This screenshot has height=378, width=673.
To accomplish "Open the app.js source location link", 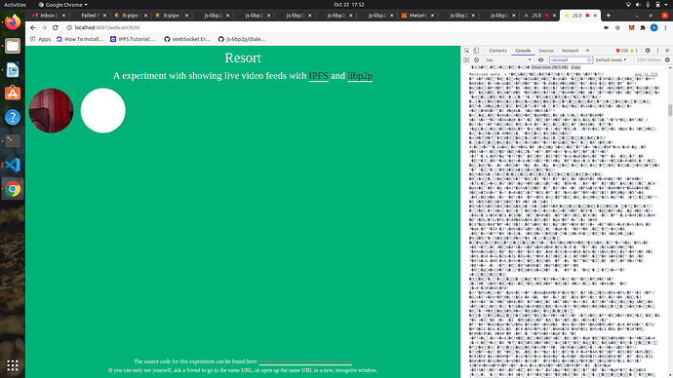I will [646, 75].
